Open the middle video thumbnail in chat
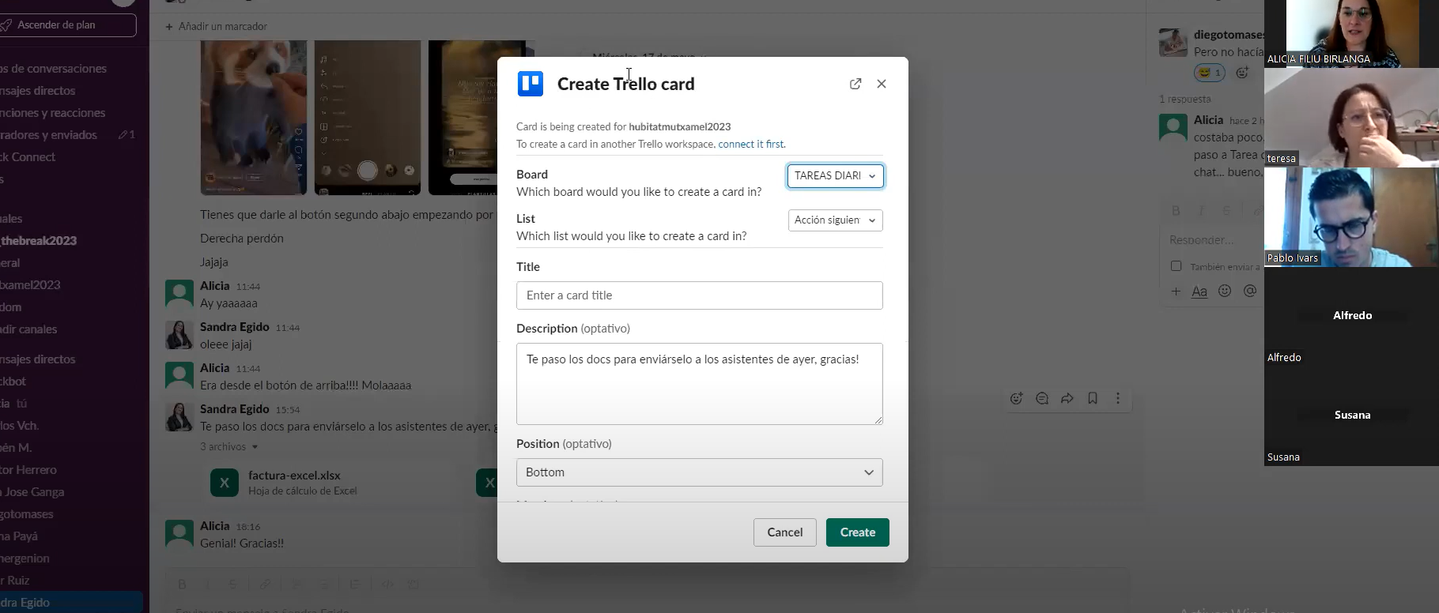Screen dimensions: 1439x613 click(368, 118)
